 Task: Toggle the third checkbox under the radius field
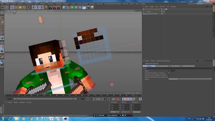tap(169, 77)
